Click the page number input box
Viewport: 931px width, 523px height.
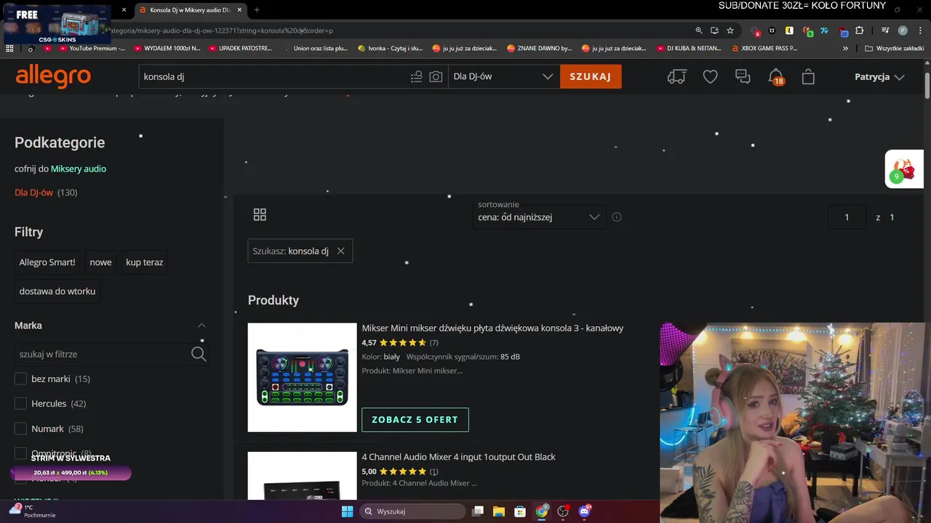[847, 217]
